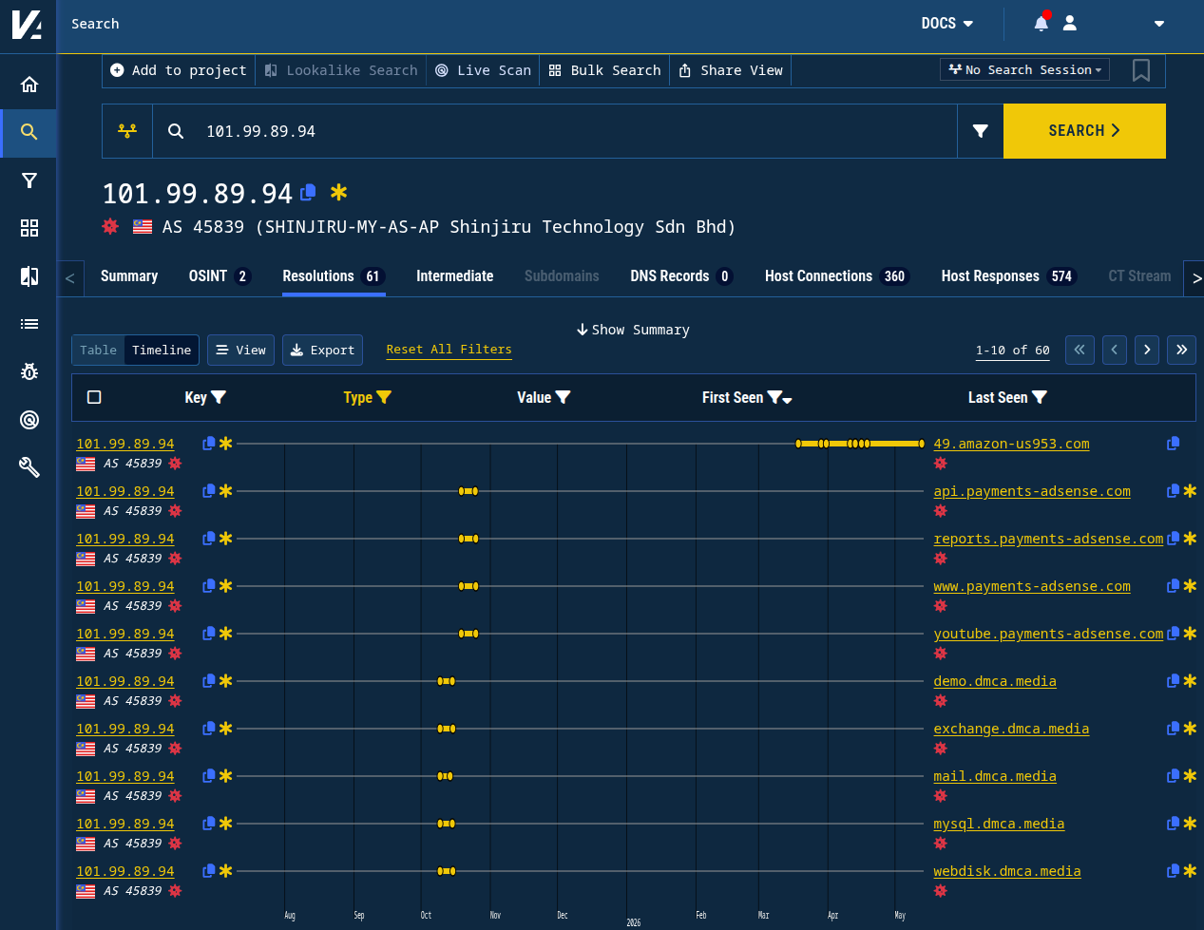The image size is (1204, 930).
Task: Open the wrench tools icon in sidebar
Action: 29,467
